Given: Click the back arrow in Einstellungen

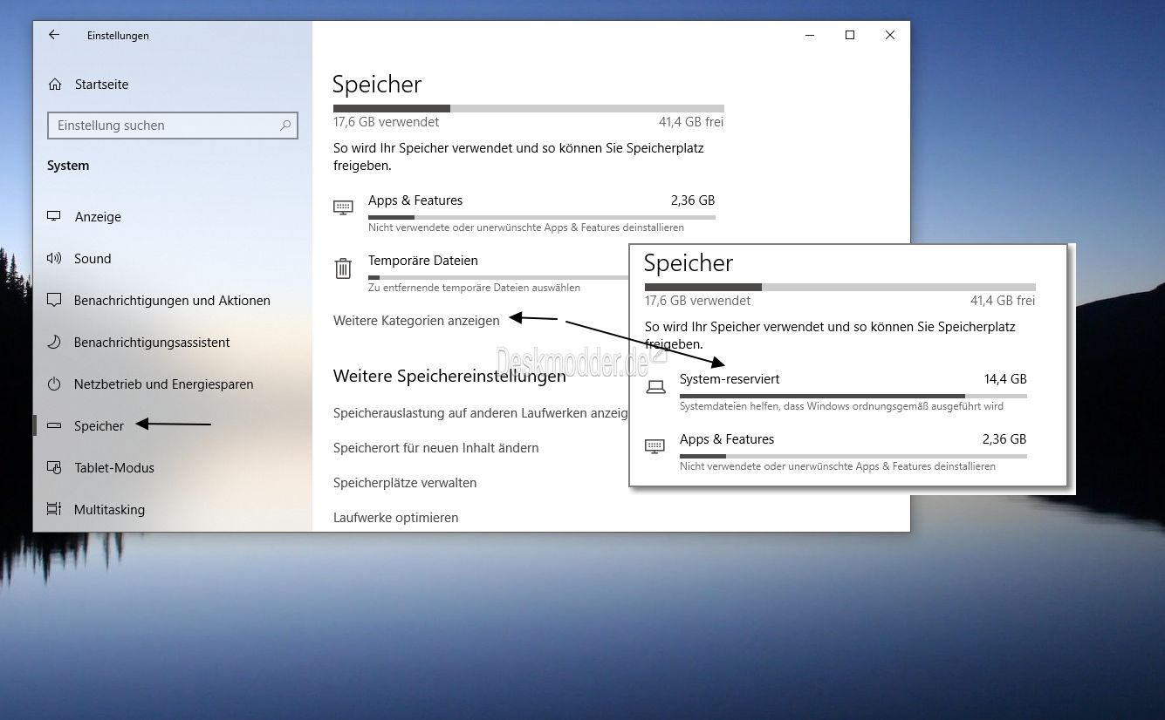Looking at the screenshot, I should tap(54, 35).
